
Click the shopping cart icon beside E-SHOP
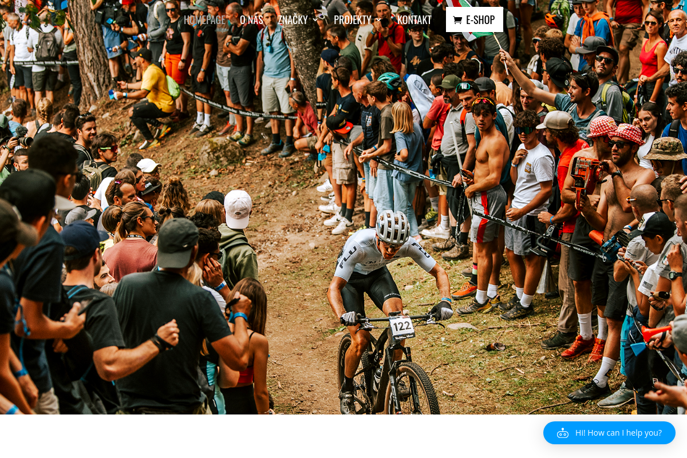(457, 20)
